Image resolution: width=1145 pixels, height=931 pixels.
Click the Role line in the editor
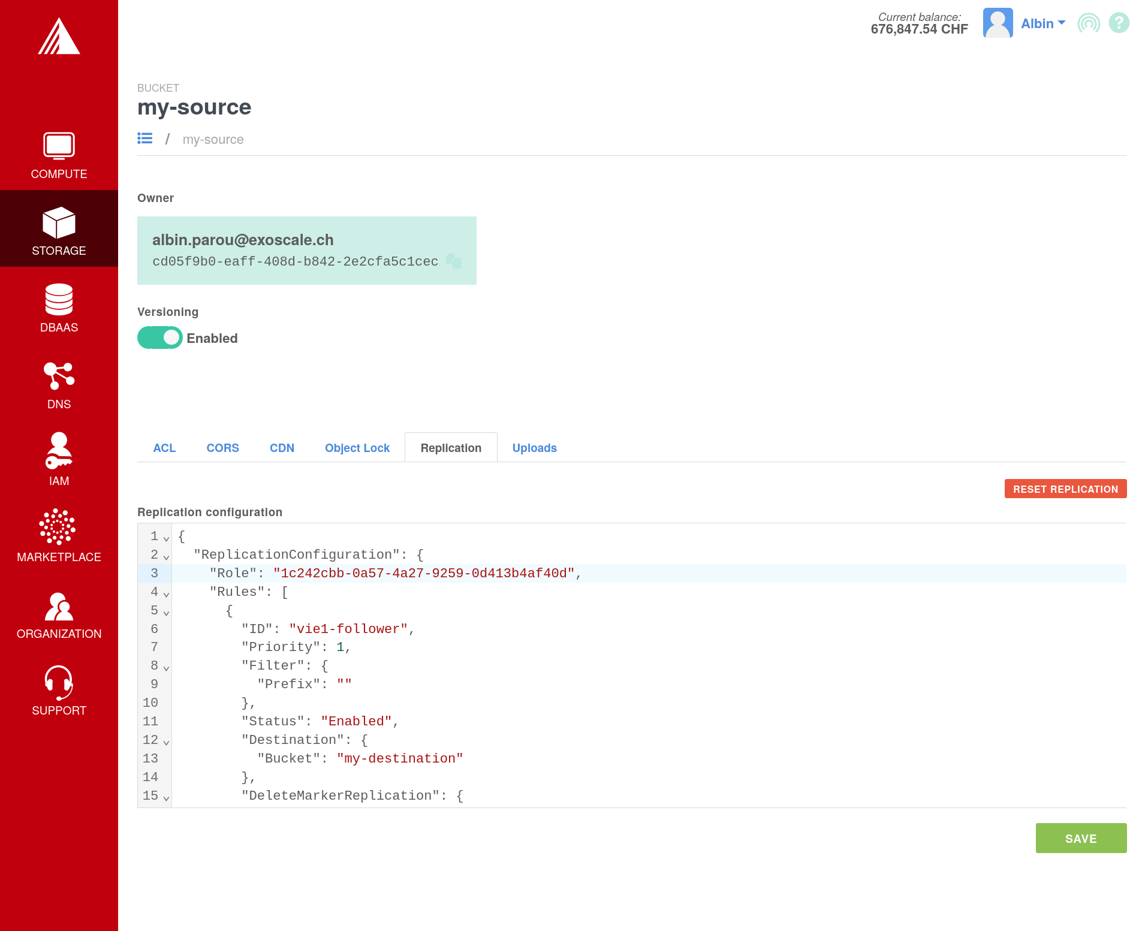click(x=396, y=573)
